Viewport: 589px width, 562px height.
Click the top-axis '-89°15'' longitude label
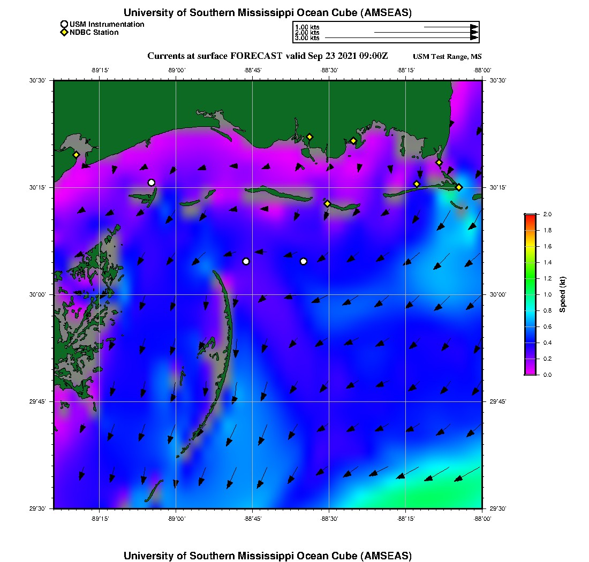pos(100,70)
